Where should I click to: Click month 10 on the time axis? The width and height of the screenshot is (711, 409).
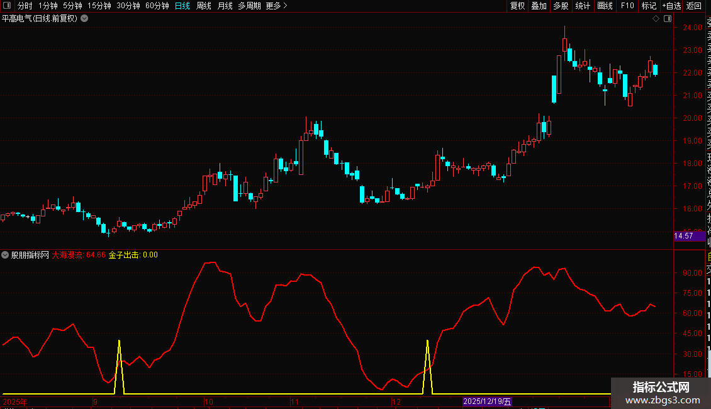point(209,401)
